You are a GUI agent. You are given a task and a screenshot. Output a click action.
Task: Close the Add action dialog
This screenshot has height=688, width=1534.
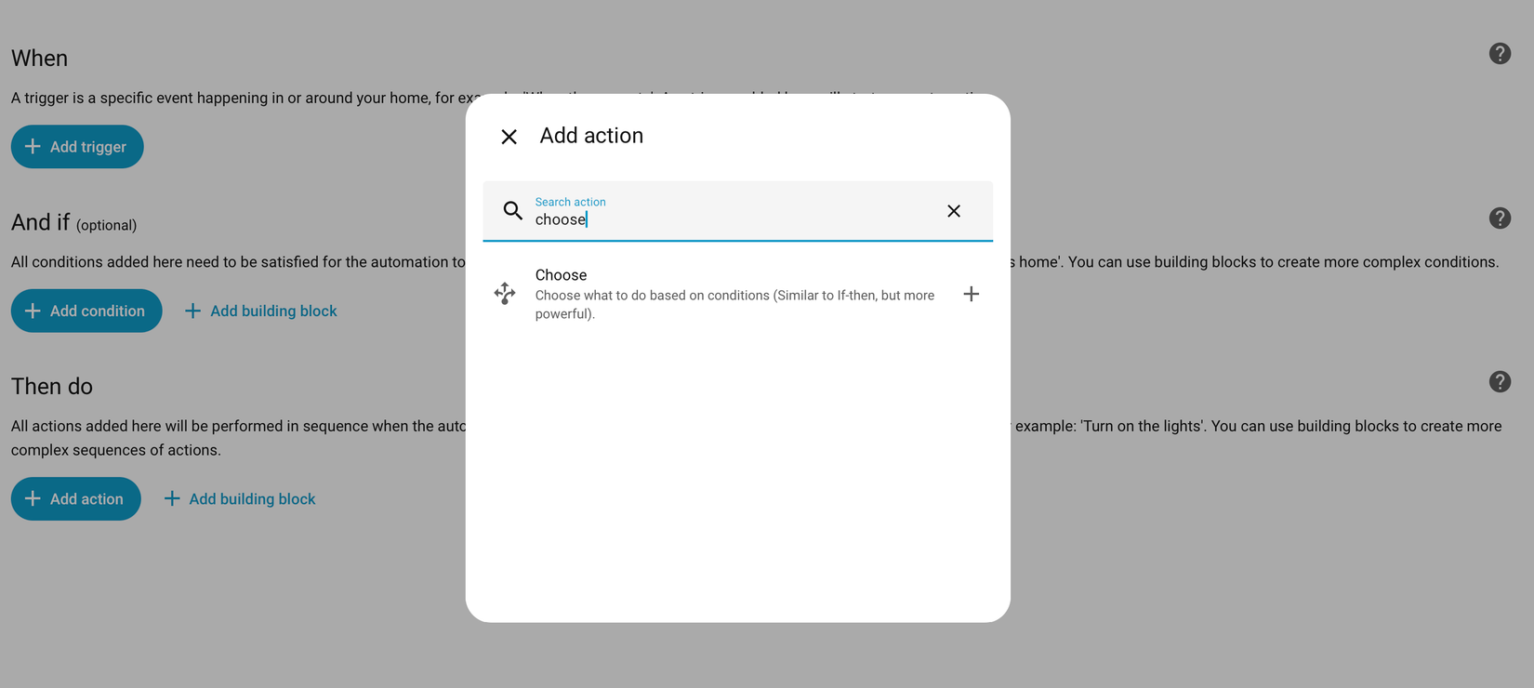click(509, 137)
